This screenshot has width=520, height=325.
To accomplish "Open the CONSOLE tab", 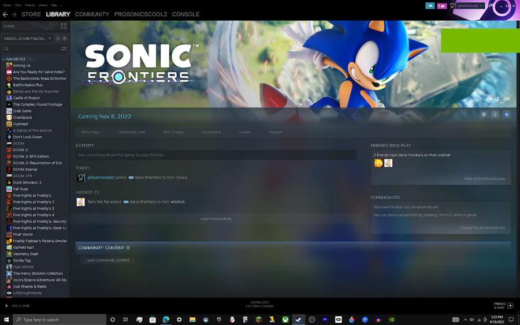I will pos(185,14).
